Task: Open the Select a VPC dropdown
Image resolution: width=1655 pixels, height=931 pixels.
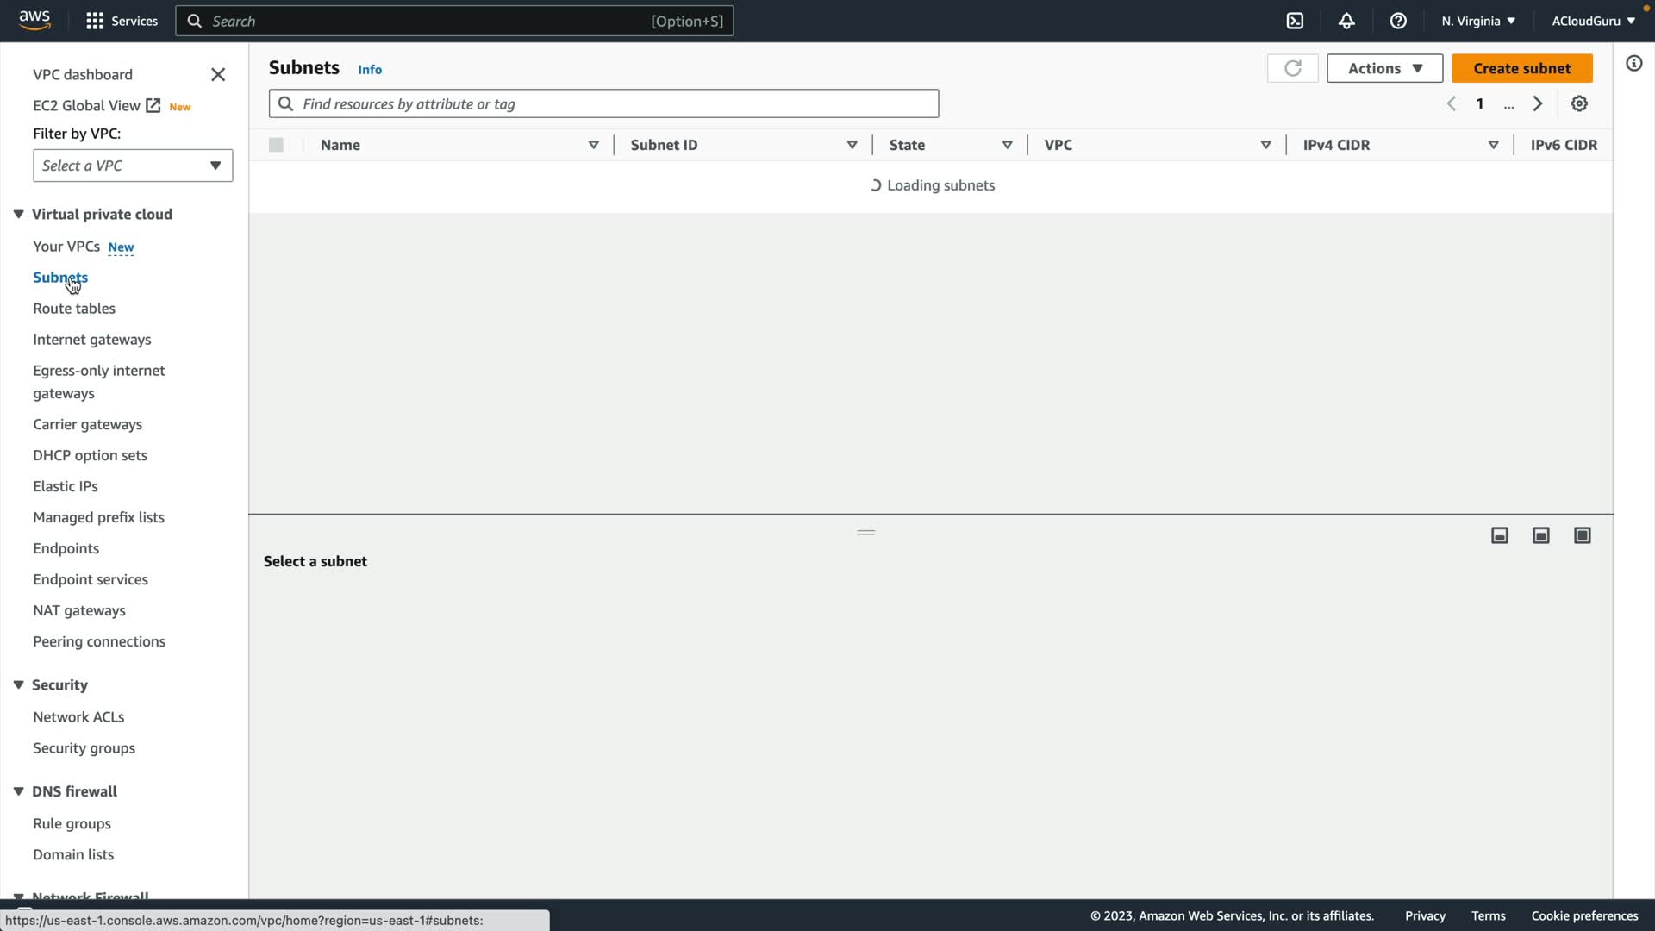Action: 133,166
